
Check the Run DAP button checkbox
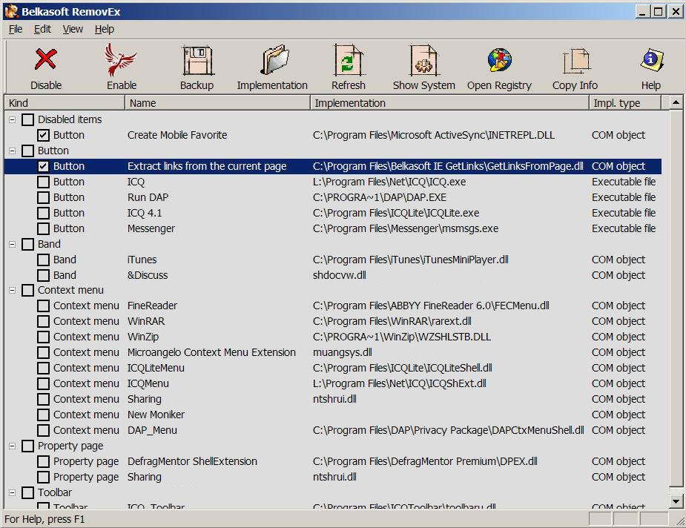point(43,197)
